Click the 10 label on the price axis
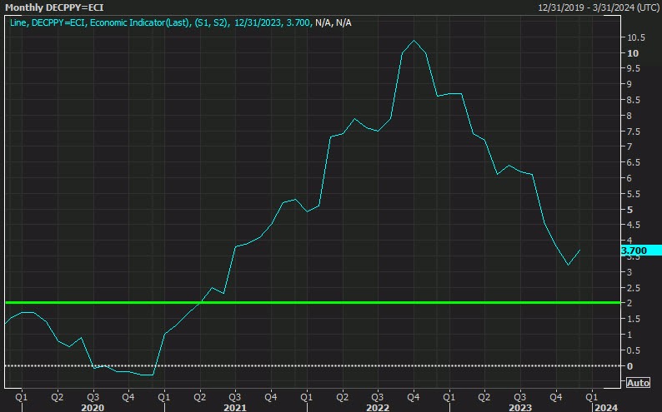The height and width of the screenshot is (412, 662). pos(633,53)
